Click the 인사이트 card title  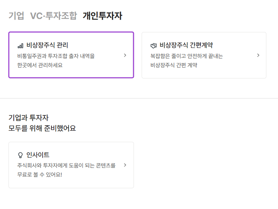(x=38, y=155)
